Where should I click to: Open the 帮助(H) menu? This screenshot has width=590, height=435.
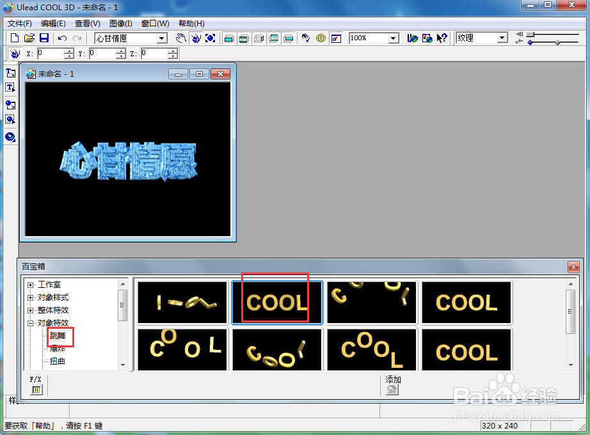coord(191,23)
